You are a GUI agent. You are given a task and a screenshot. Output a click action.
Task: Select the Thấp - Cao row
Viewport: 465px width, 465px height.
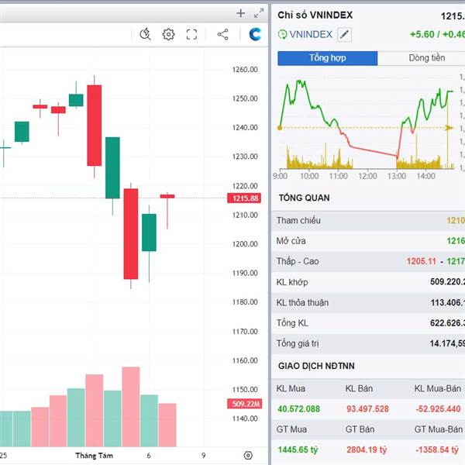368,262
